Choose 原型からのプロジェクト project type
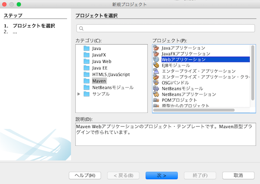The height and width of the screenshot is (184, 260). click(185, 105)
